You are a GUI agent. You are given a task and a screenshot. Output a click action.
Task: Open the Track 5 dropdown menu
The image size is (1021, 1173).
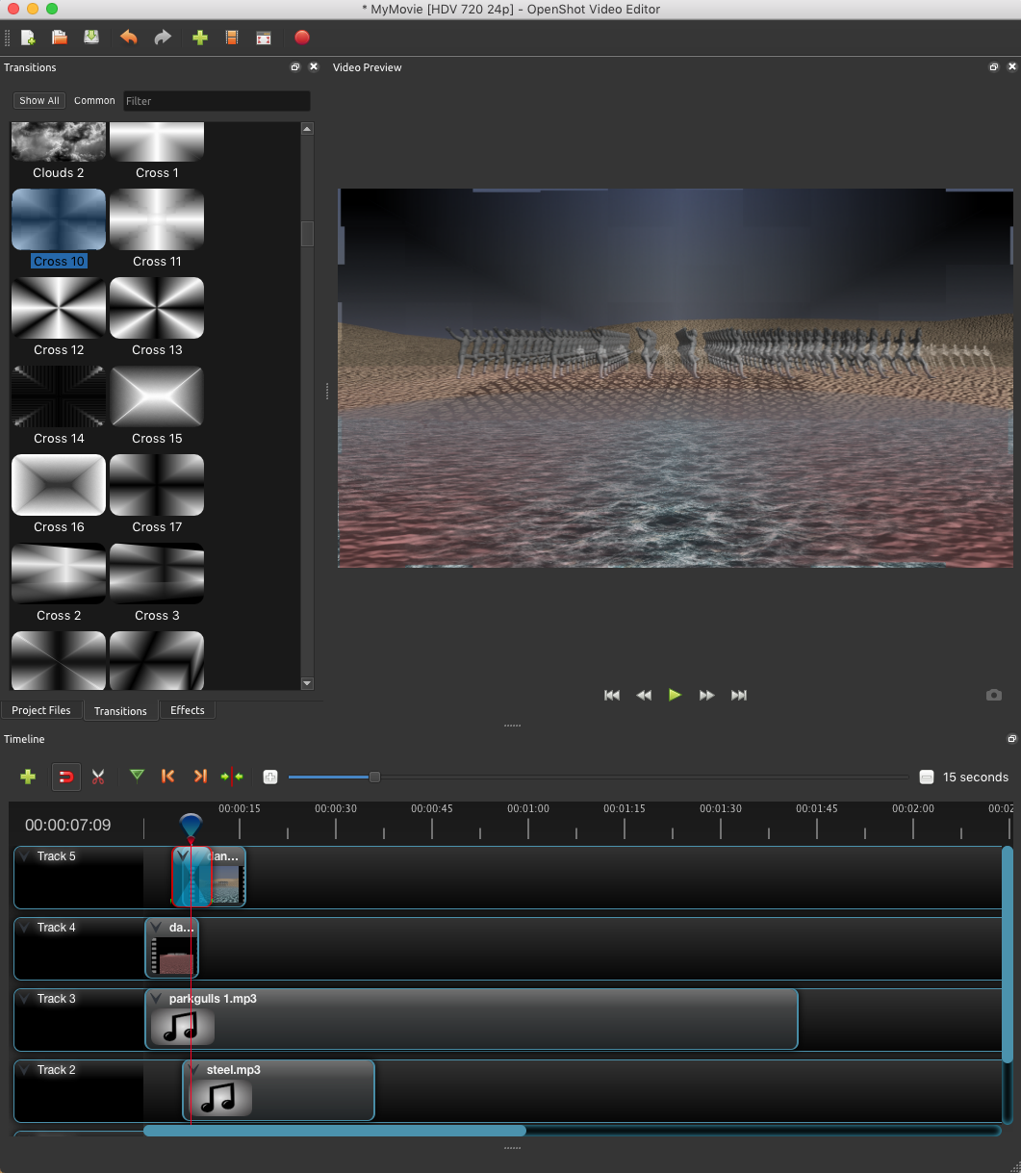25,856
